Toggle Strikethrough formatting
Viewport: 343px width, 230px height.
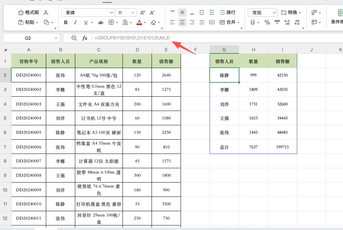click(101, 22)
